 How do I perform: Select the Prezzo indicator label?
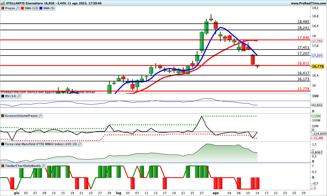point(10,8)
